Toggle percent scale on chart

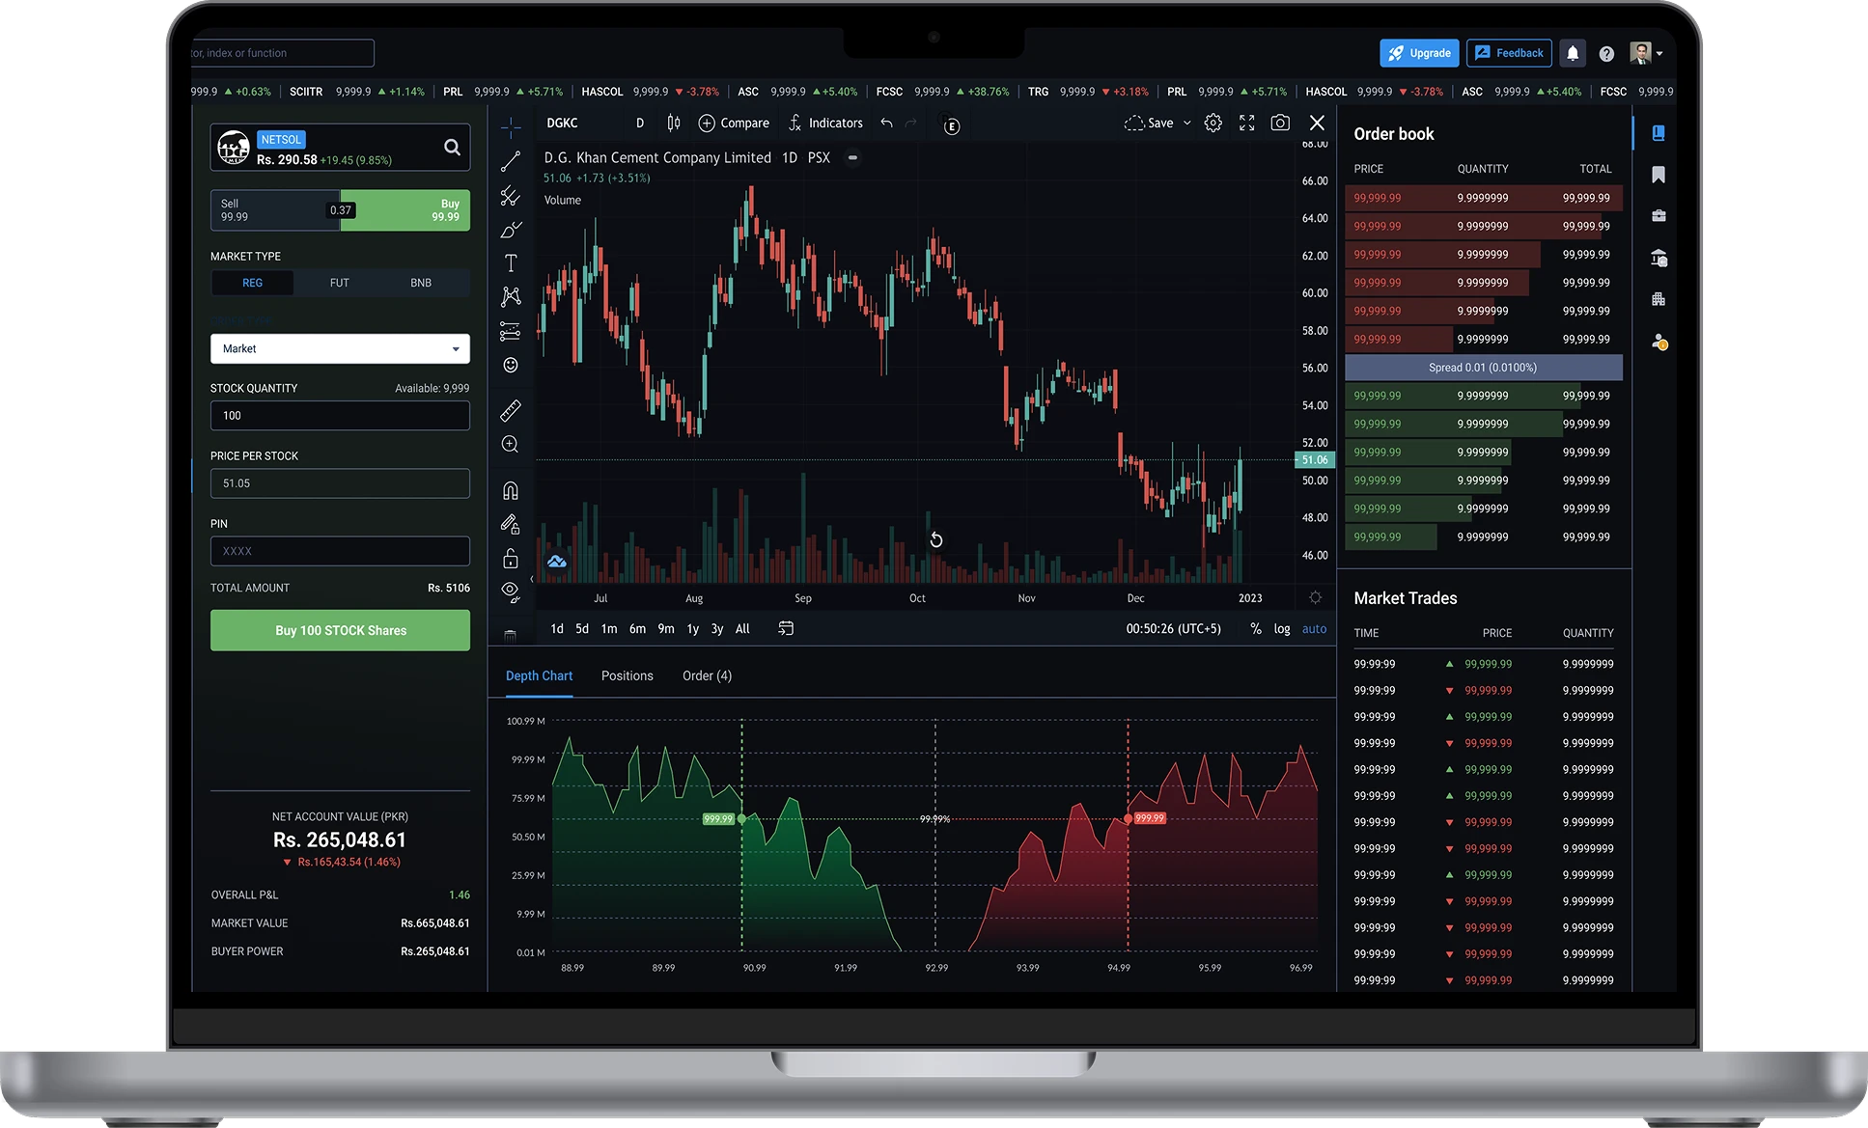(1255, 628)
